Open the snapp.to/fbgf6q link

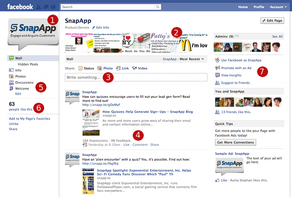coord(100,163)
